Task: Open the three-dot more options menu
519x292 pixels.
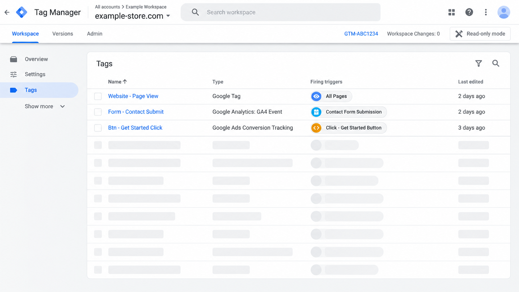Action: click(486, 12)
